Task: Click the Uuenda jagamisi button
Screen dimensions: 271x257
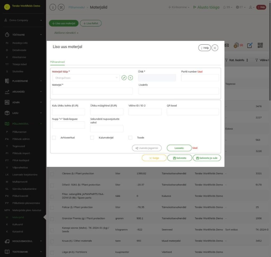Action: click(x=147, y=148)
